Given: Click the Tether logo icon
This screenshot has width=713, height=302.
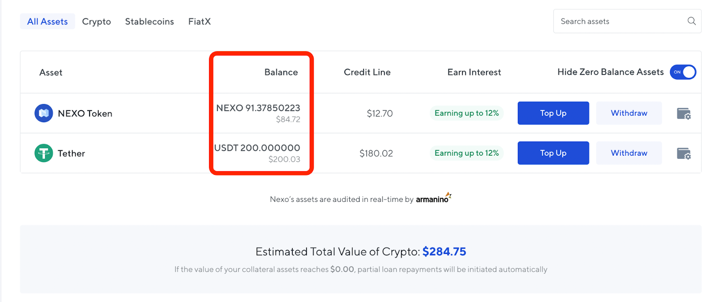Looking at the screenshot, I should coord(44,153).
